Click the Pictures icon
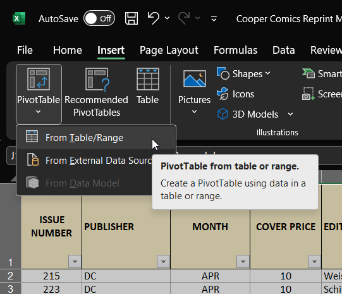 click(194, 78)
